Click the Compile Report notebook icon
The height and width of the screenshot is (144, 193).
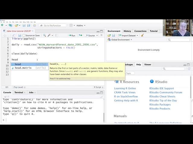(x=57, y=35)
